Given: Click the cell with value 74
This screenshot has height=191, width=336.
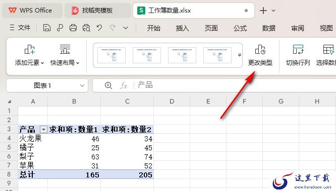Looking at the screenshot, I should (x=127, y=157).
